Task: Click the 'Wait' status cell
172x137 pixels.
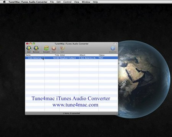Action: (108, 58)
